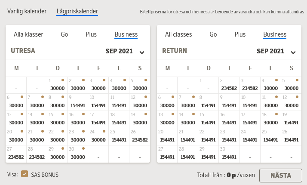This screenshot has width=307, height=185.
Task: Select September 30 outbound date
Action: pyautogui.click(x=78, y=154)
